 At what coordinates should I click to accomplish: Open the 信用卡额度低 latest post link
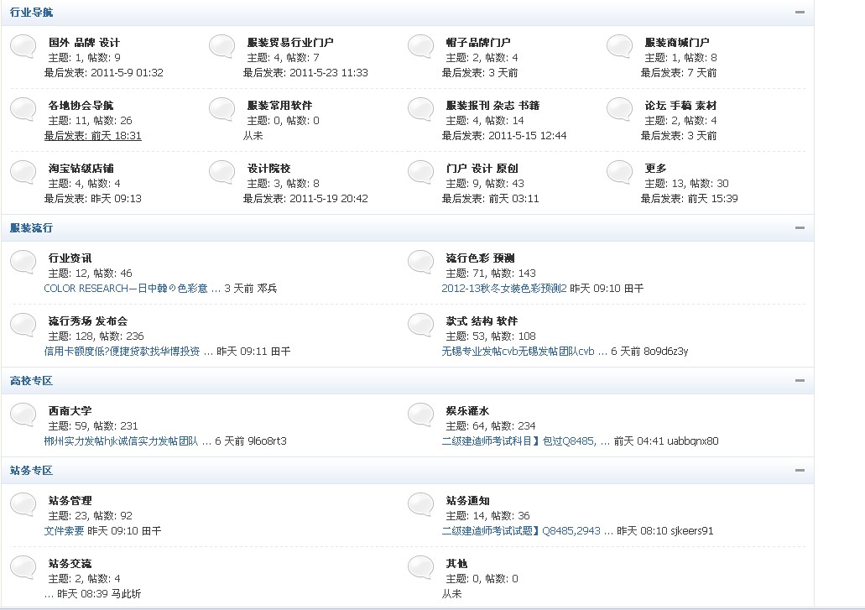tap(128, 352)
